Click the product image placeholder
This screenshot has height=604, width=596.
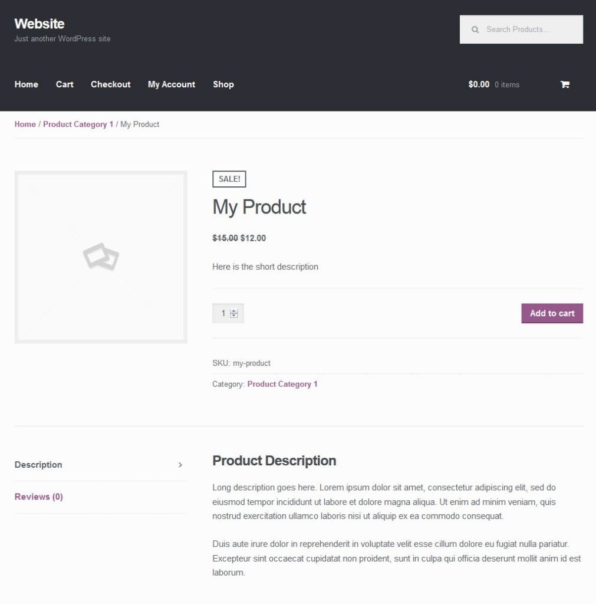(x=101, y=256)
